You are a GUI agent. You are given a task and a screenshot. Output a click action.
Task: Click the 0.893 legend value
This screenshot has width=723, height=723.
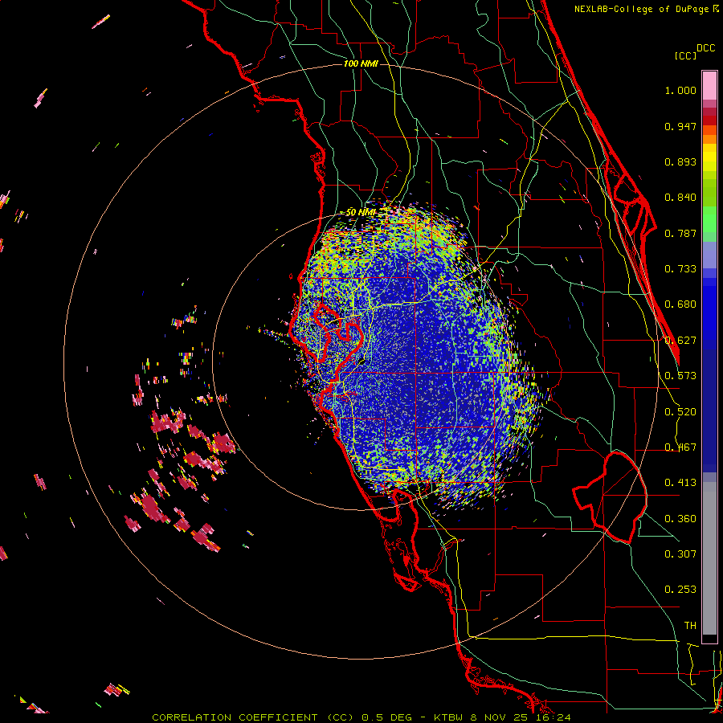[x=680, y=161]
